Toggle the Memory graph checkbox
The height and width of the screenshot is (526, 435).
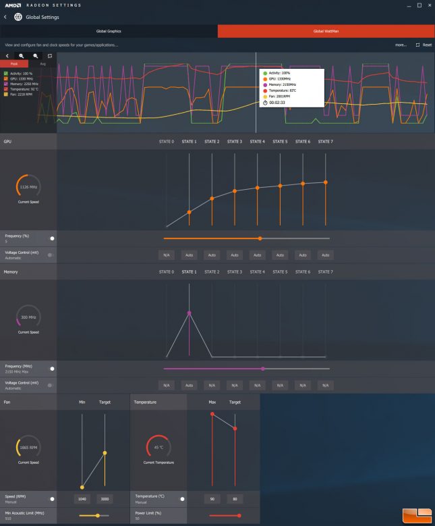coord(5,84)
